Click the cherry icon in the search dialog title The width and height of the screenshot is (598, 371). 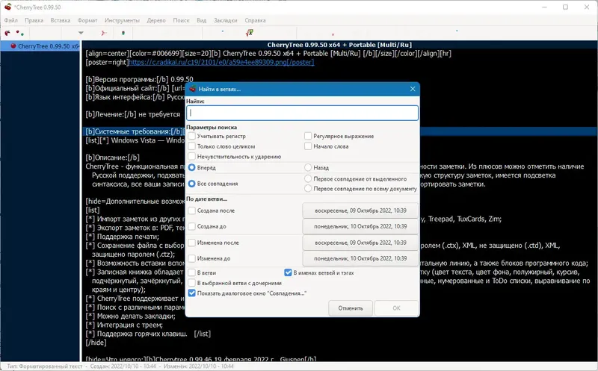click(193, 89)
